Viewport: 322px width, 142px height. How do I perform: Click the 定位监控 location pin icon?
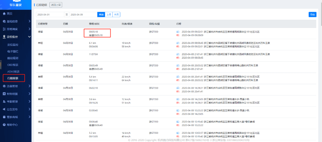4,37
